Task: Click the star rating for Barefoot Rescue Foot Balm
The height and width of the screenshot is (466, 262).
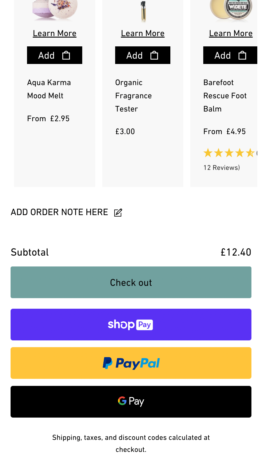Action: click(229, 153)
